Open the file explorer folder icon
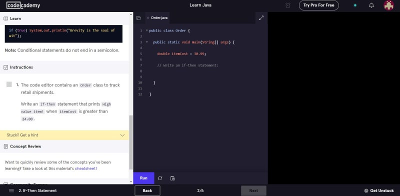Image resolution: width=400 pixels, height=196 pixels. tap(138, 18)
